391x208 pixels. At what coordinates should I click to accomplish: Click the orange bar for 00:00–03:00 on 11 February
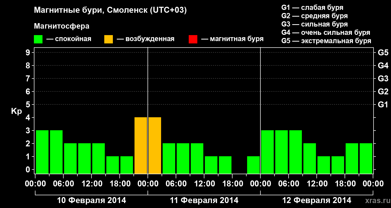point(155,145)
